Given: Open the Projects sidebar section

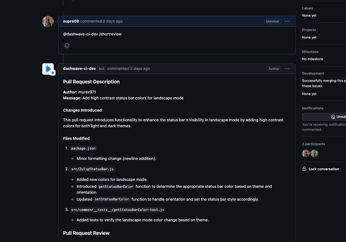Looking at the screenshot, I should [309, 30].
